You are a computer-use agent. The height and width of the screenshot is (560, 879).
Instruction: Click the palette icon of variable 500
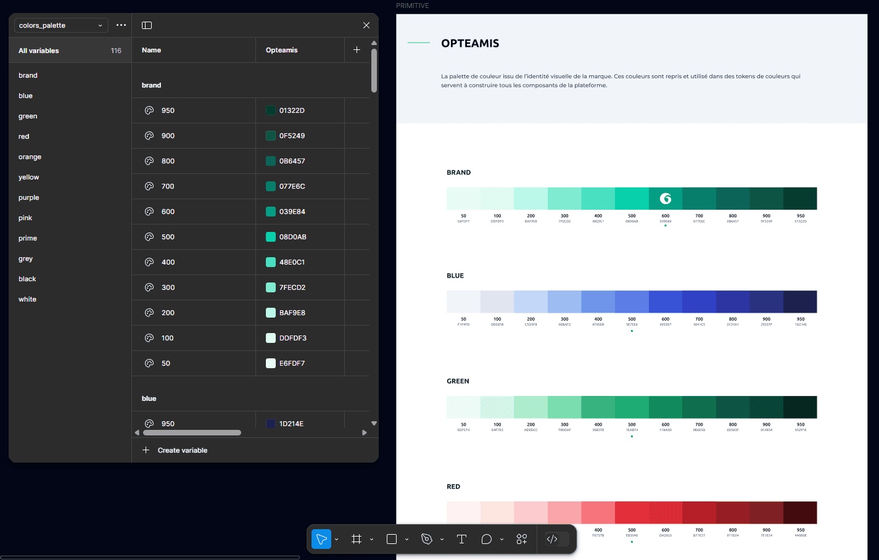point(149,237)
